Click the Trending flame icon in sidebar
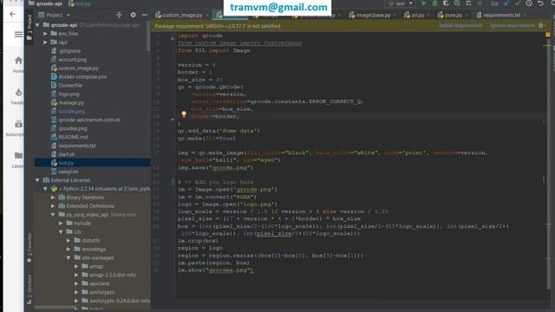This screenshot has width=555, height=312. (x=18, y=93)
